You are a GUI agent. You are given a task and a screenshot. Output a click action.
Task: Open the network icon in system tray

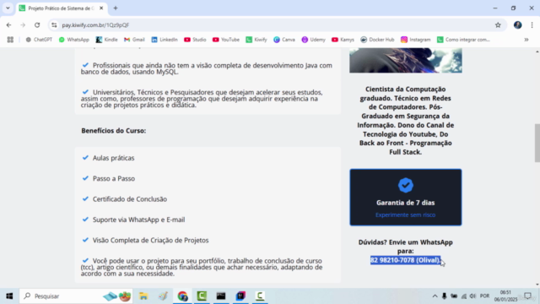pyautogui.click(x=464, y=296)
